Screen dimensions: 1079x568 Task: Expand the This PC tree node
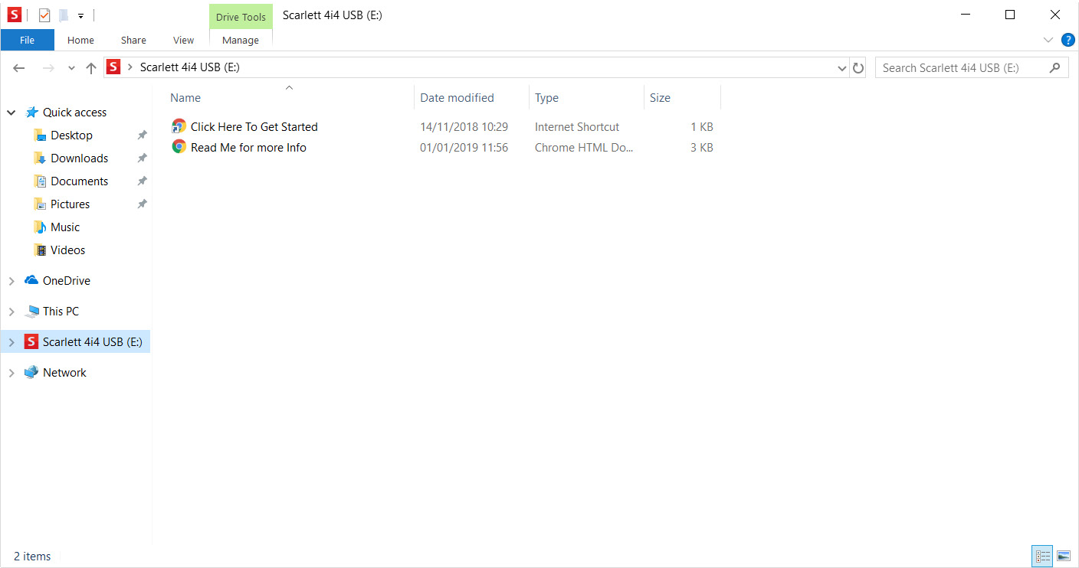[x=11, y=312]
